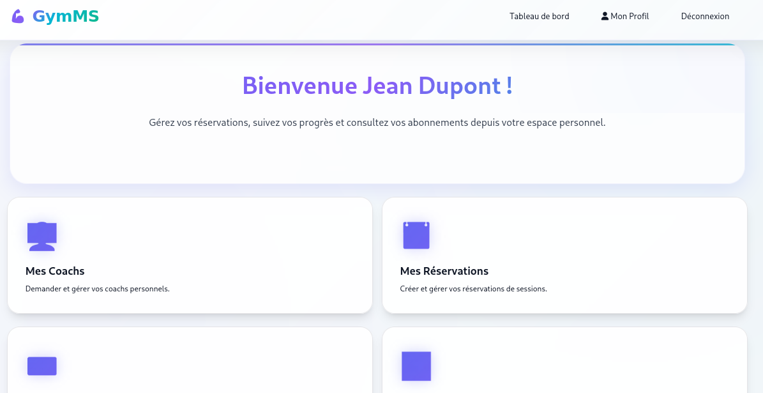Screen dimensions: 763x393
Task: Click the GymMS brand name text
Action: 66,17
